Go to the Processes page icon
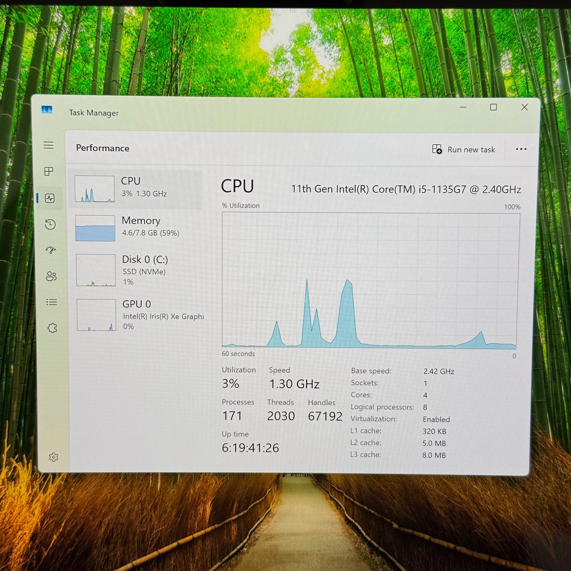Screen dimensions: 571x571 click(x=49, y=171)
